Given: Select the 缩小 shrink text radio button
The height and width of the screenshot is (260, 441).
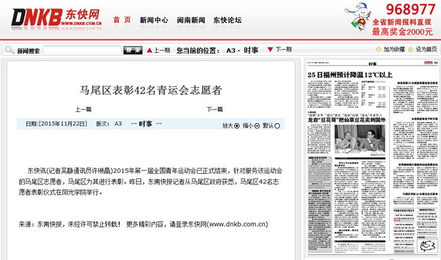Looking at the screenshot, I should coord(257,126).
